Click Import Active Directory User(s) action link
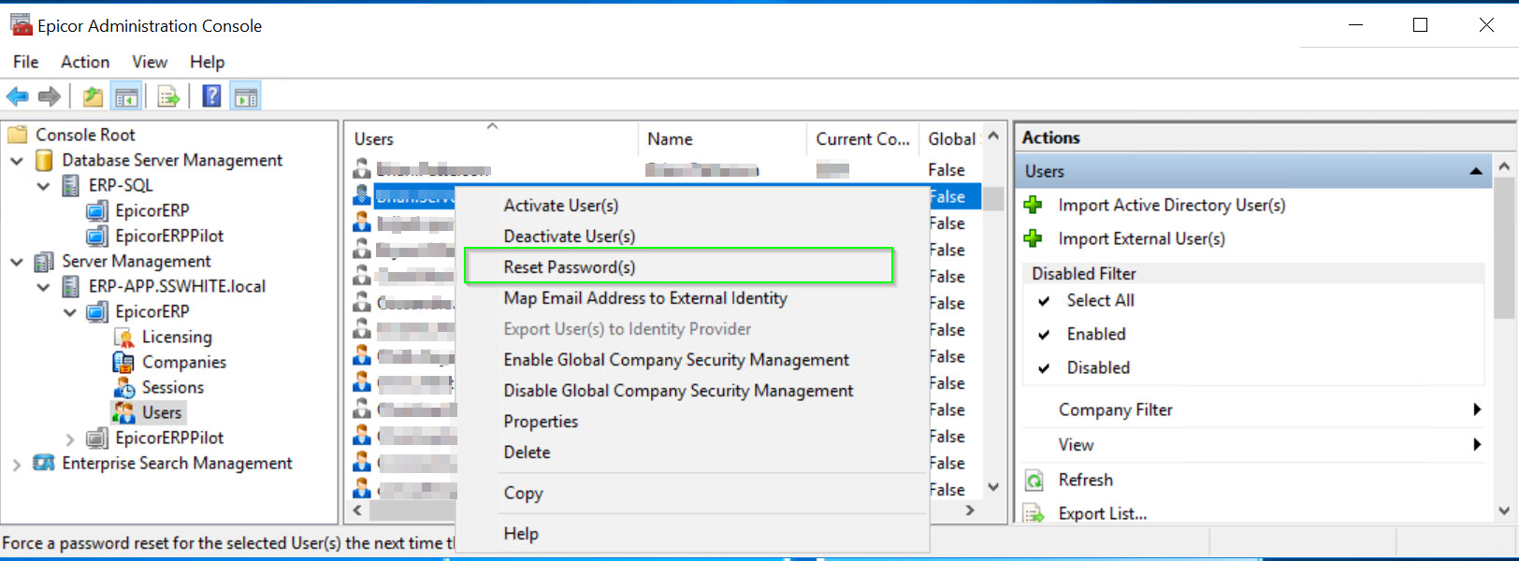1519x561 pixels. pyautogui.click(x=1172, y=205)
